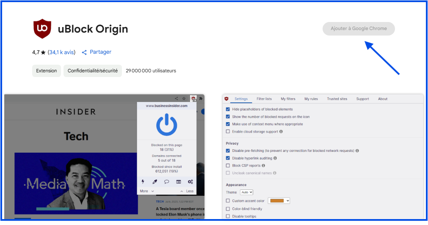Click the info icon beside cloud storage support
The image size is (428, 225).
click(x=281, y=132)
